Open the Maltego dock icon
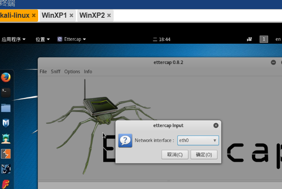 6,169
